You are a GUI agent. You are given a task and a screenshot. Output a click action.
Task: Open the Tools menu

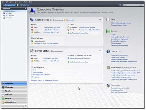click(x=26, y=2)
